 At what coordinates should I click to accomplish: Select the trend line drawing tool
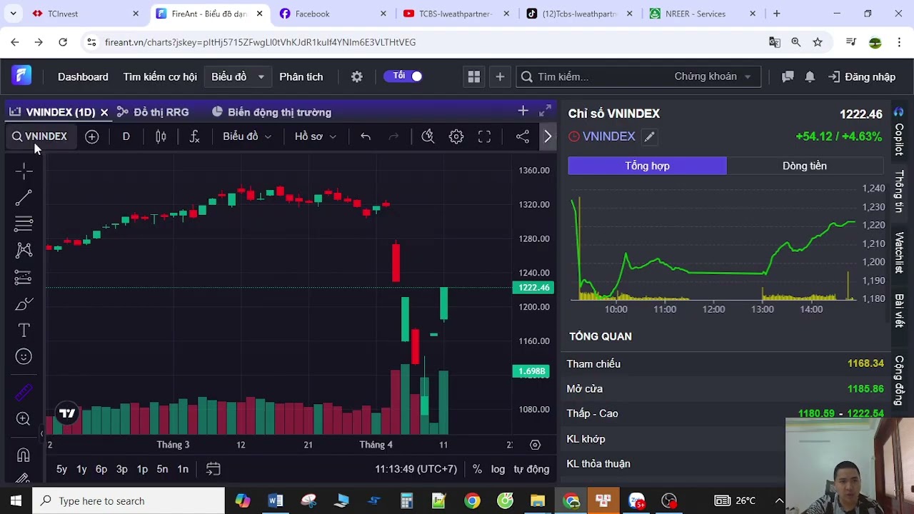tap(24, 198)
